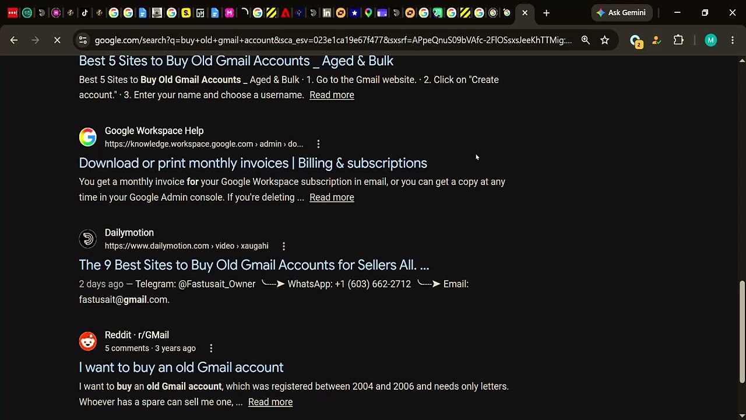Image resolution: width=746 pixels, height=420 pixels.
Task: Click the knowledge.workspace.google.com URL breadcrumb
Action: tap(204, 144)
